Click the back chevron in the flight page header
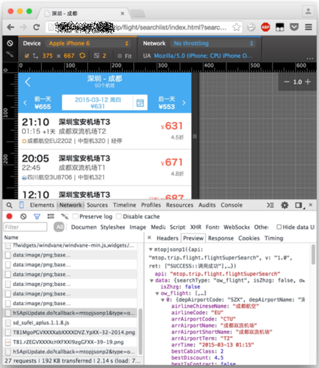319x368 pixels. [28, 82]
